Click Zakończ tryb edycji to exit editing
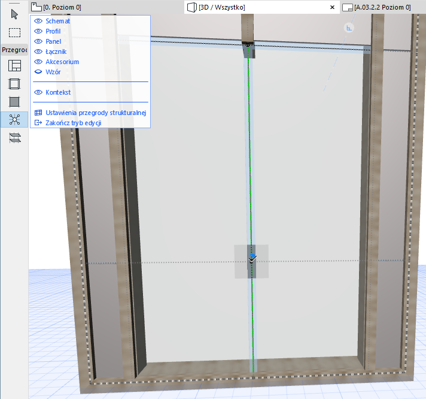426x399 pixels. tap(73, 123)
